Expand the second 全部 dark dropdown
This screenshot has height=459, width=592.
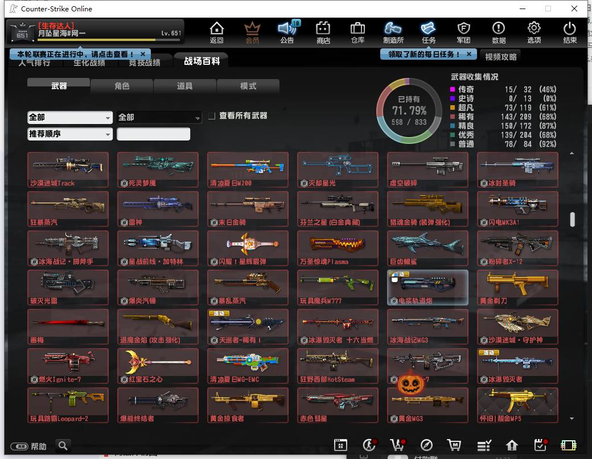[159, 117]
